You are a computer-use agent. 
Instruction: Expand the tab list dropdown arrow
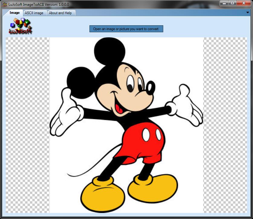(x=248, y=13)
